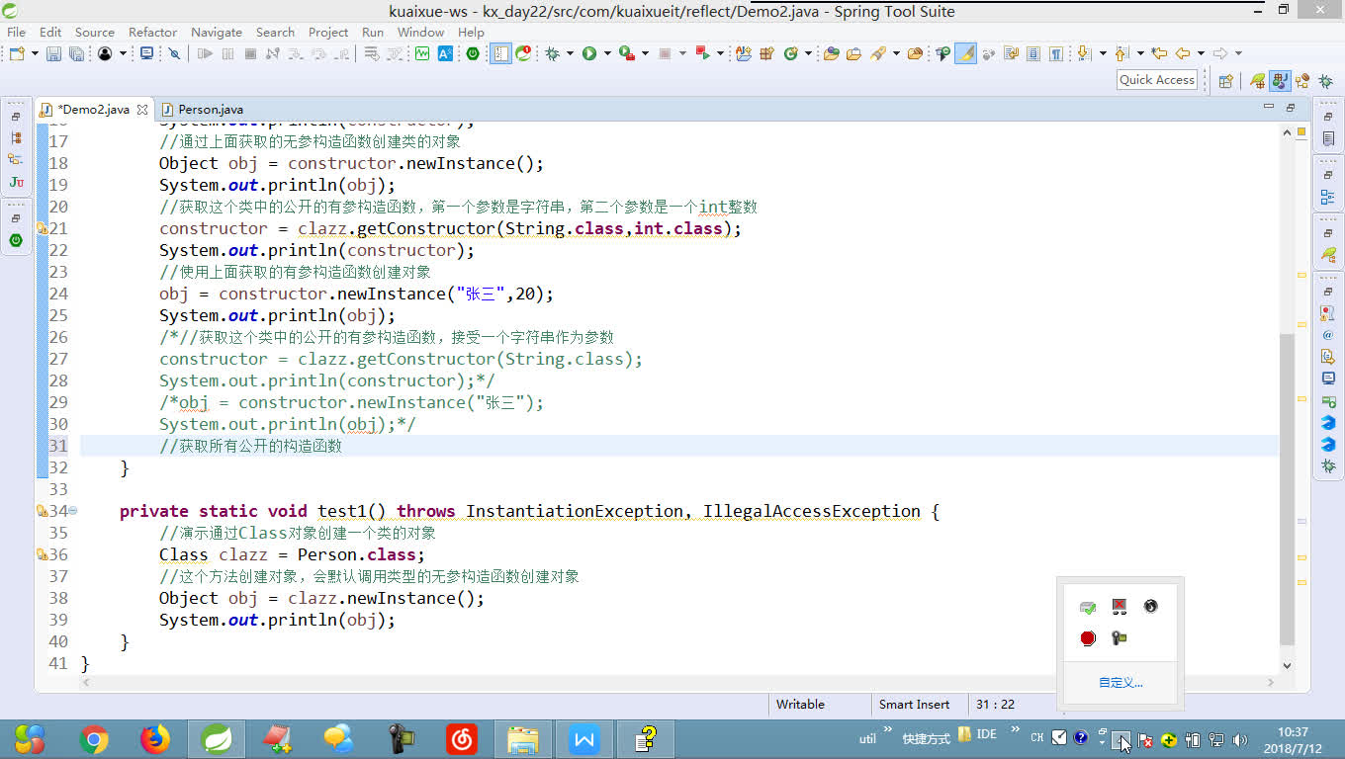Open Google Chrome from the taskbar
1345x759 pixels.
tap(94, 739)
